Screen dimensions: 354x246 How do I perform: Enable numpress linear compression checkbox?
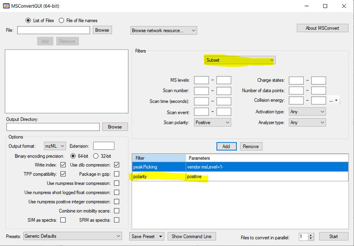(117, 183)
